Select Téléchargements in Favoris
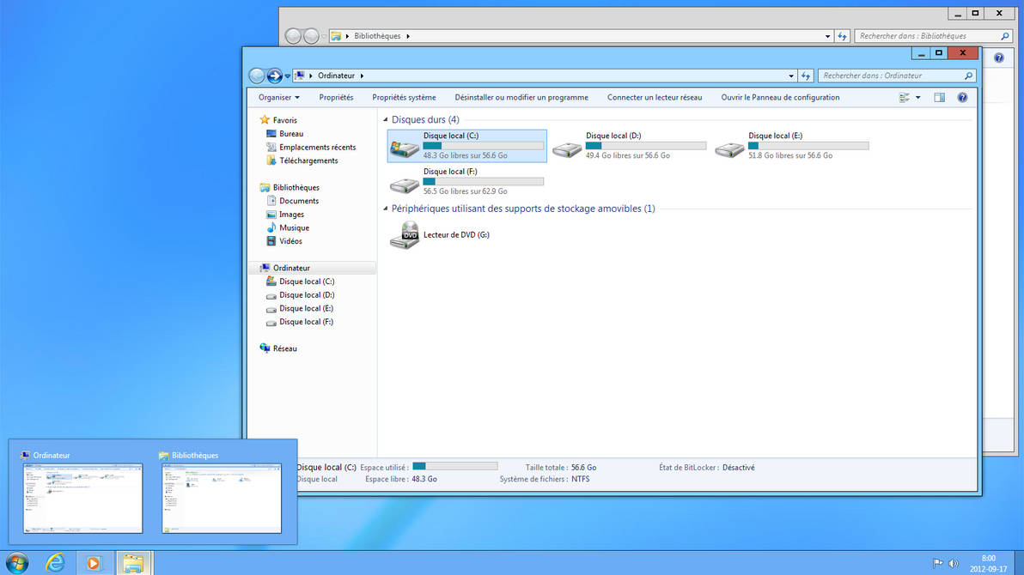This screenshot has height=575, width=1024. [x=308, y=160]
